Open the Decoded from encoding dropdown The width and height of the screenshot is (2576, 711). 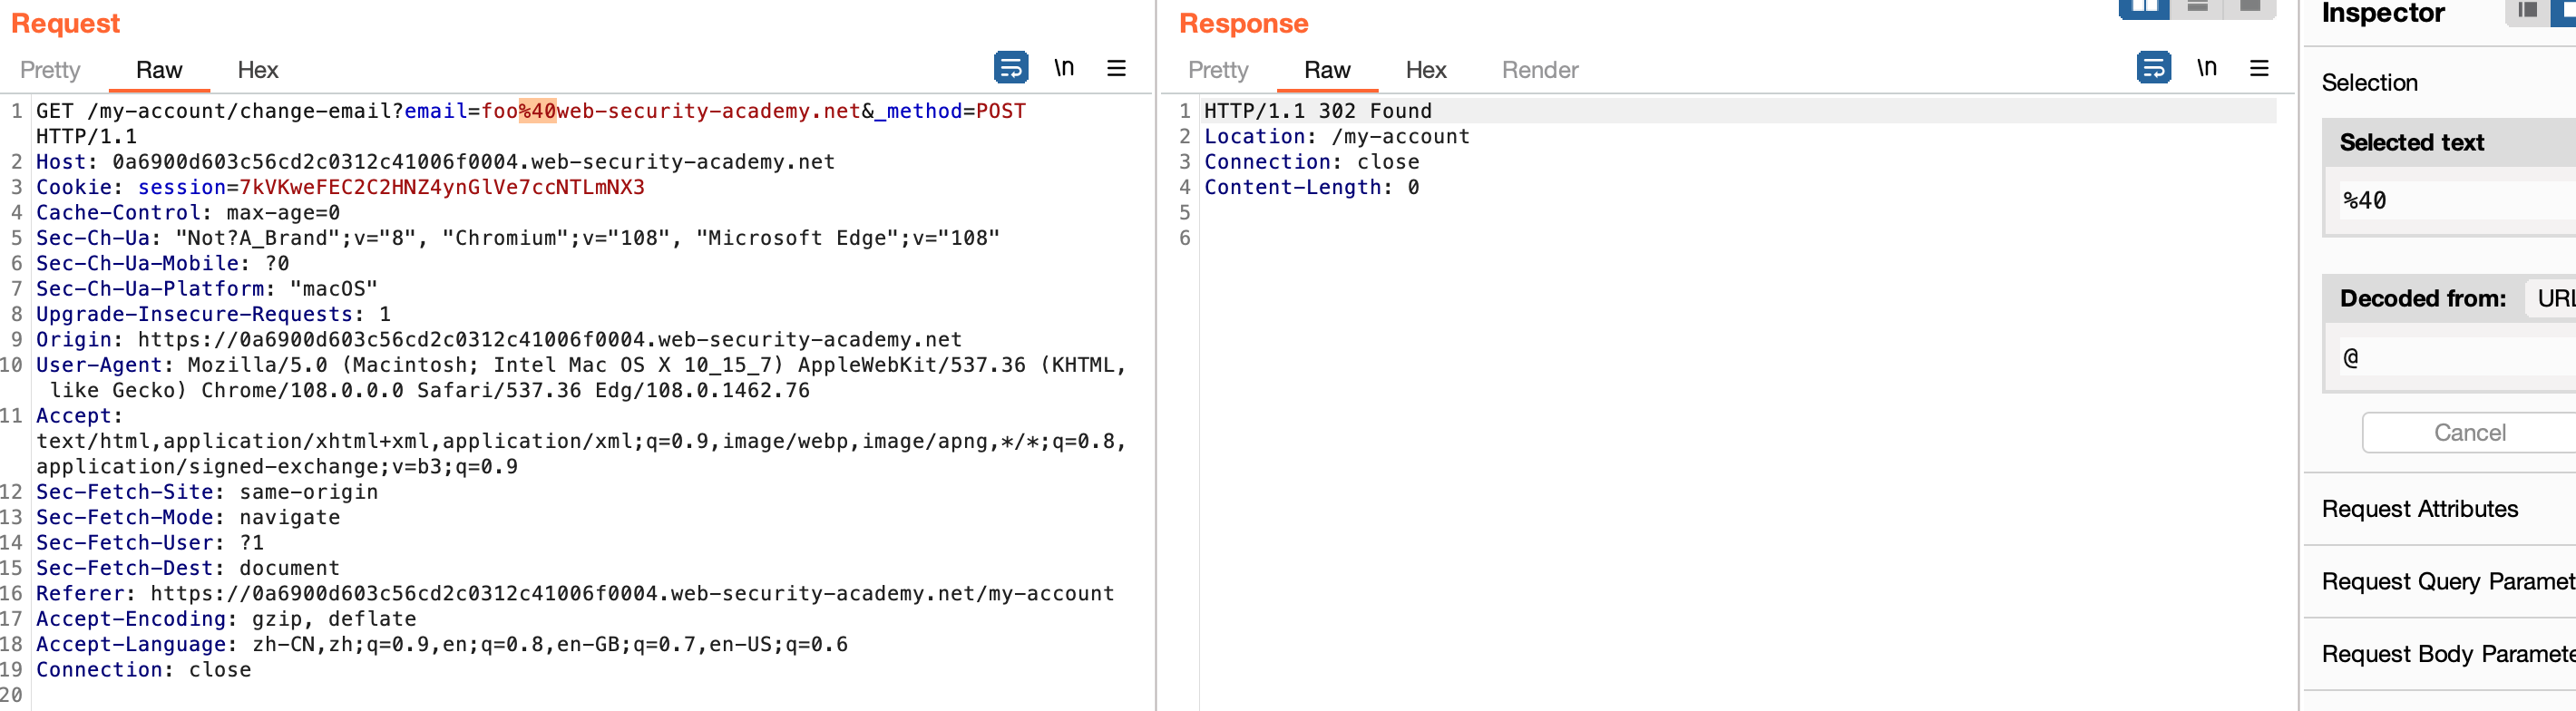click(x=2551, y=298)
